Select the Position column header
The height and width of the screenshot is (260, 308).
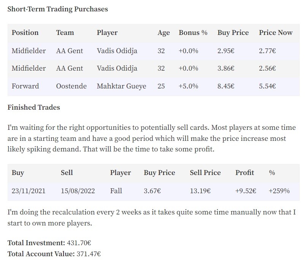25,33
